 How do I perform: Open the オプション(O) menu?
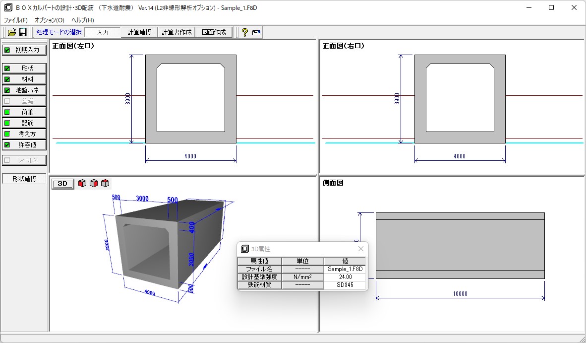[x=50, y=20]
